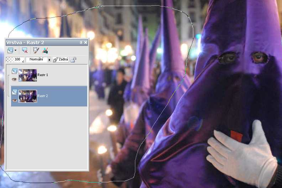This screenshot has width=282, height=188.
Task: Click the Rastr 1 layer name
Action: [43, 75]
